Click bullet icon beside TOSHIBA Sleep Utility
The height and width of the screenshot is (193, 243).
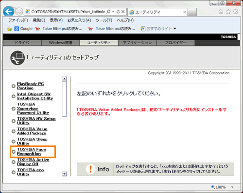[x=14, y=142]
